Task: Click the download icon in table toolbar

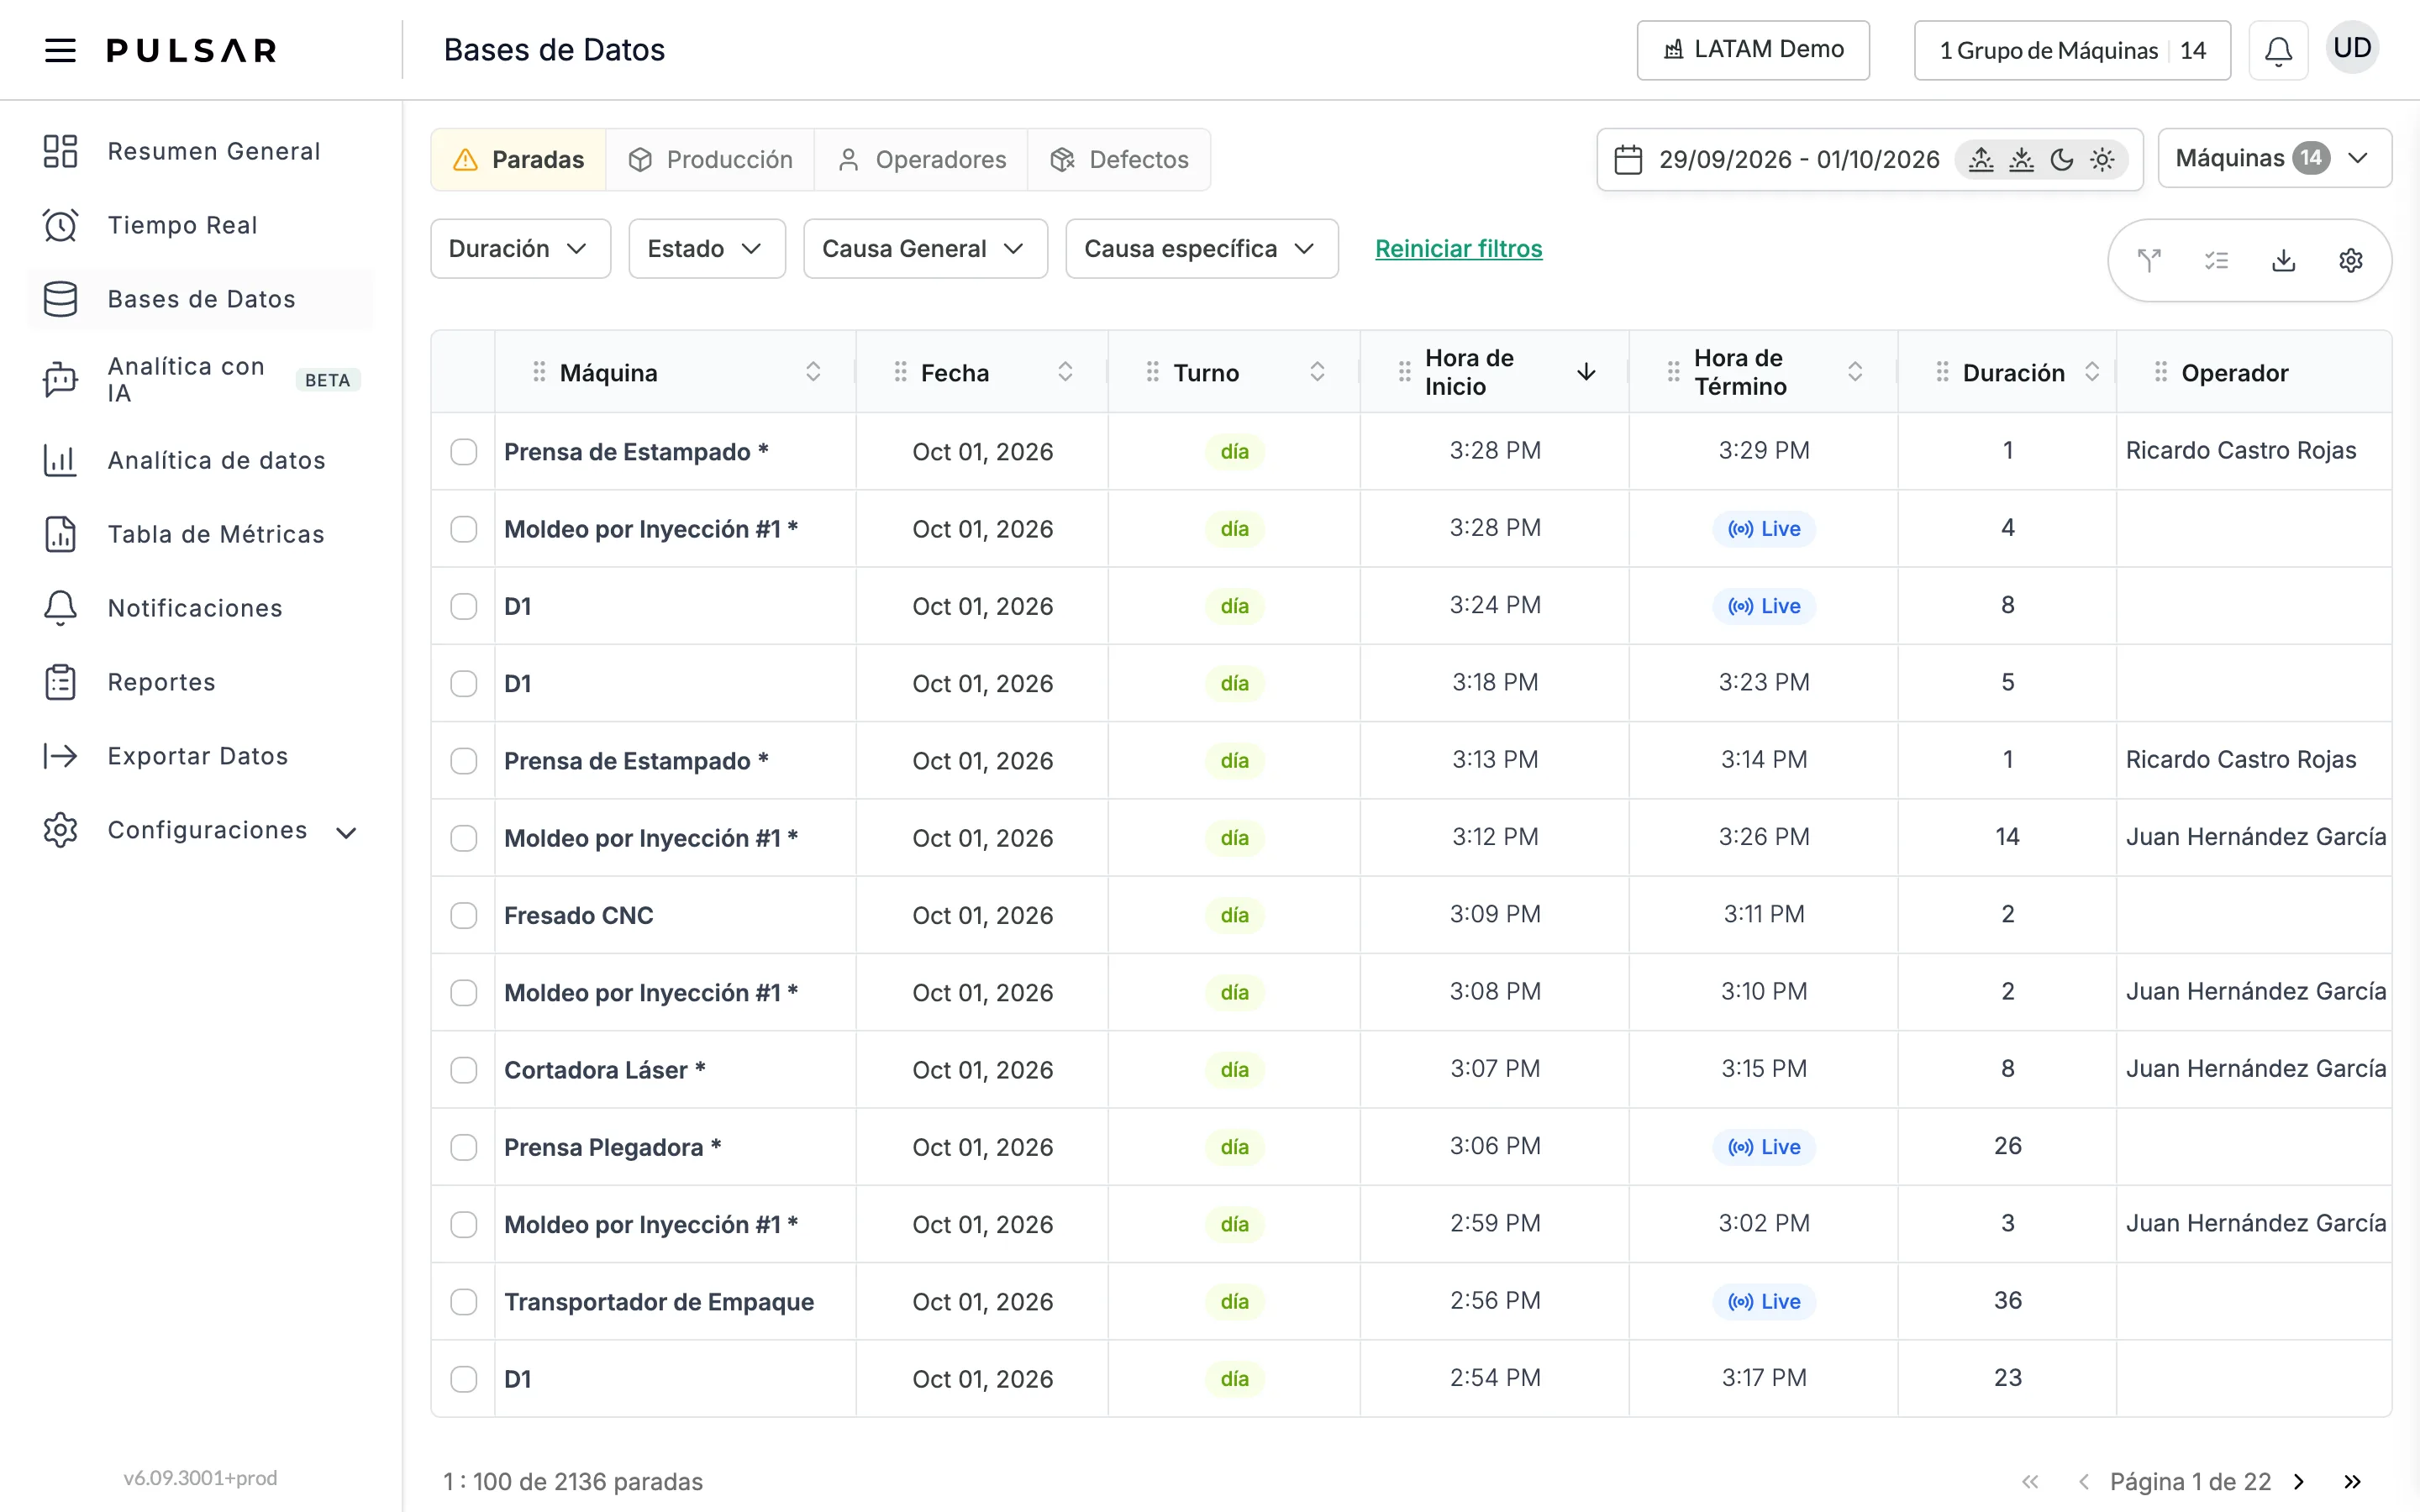Action: tap(2283, 261)
